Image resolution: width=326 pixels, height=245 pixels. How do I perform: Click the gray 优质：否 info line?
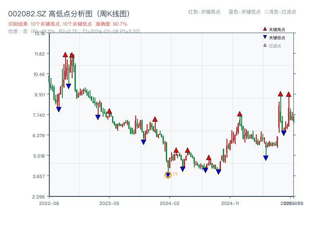(x=74, y=31)
